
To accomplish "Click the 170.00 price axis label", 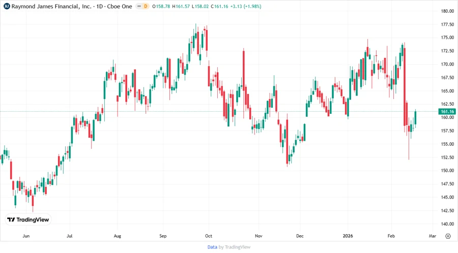I will pos(447,64).
